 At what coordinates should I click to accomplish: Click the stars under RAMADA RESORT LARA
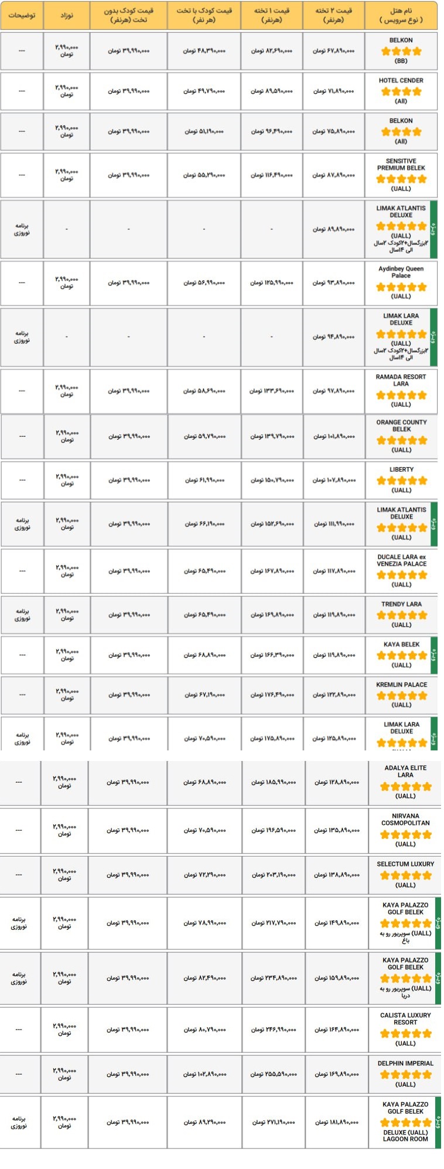(401, 395)
